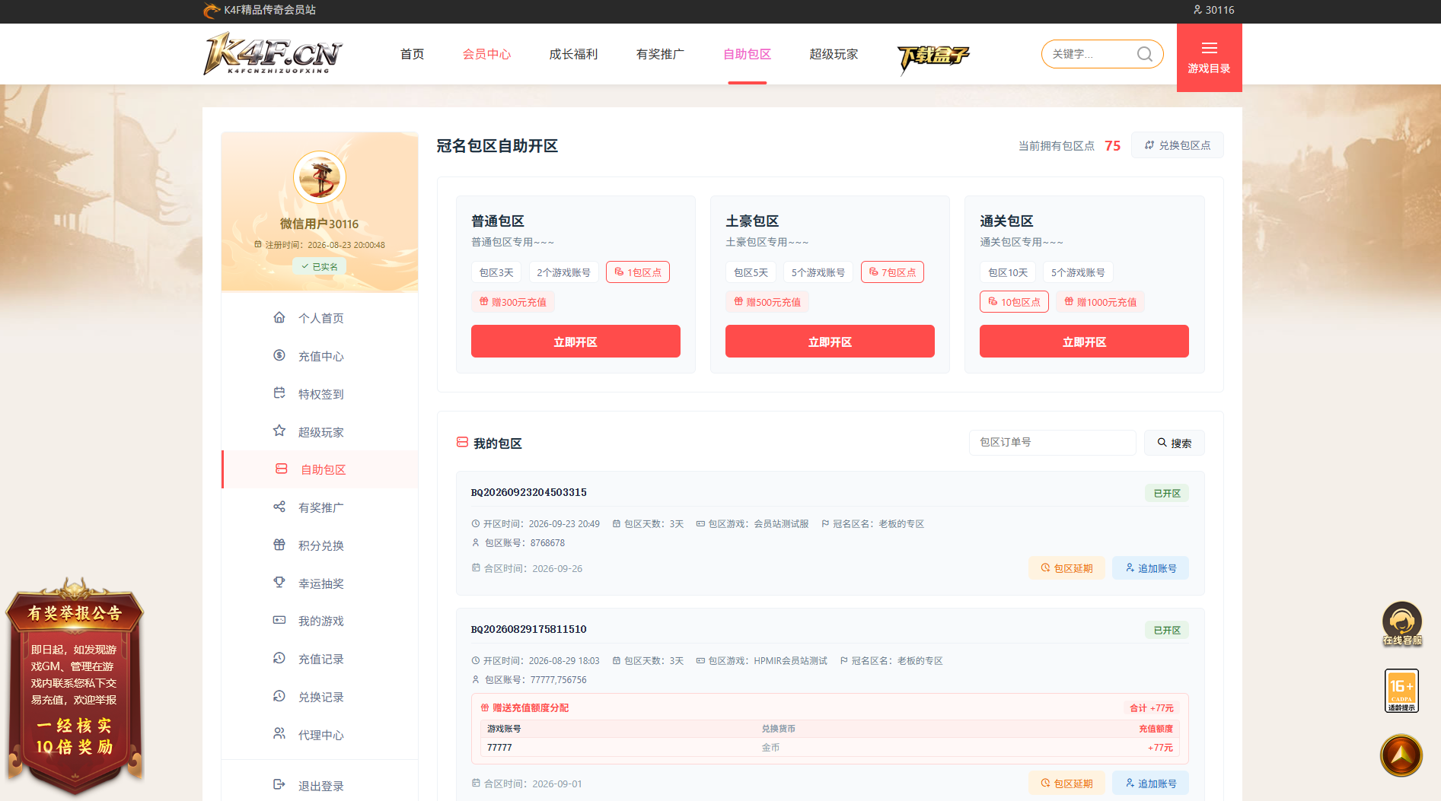Viewport: 1441px width, 801px height.
Task: Click the user avatar in profile card
Action: (x=320, y=177)
